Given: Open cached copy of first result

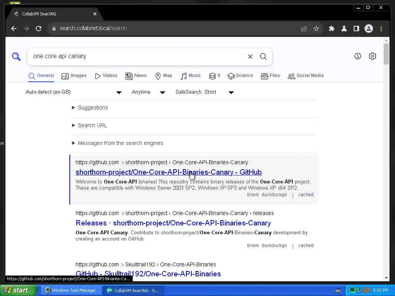Looking at the screenshot, I should [x=306, y=195].
